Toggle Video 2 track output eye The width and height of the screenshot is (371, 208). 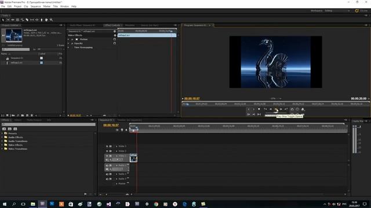click(107, 151)
